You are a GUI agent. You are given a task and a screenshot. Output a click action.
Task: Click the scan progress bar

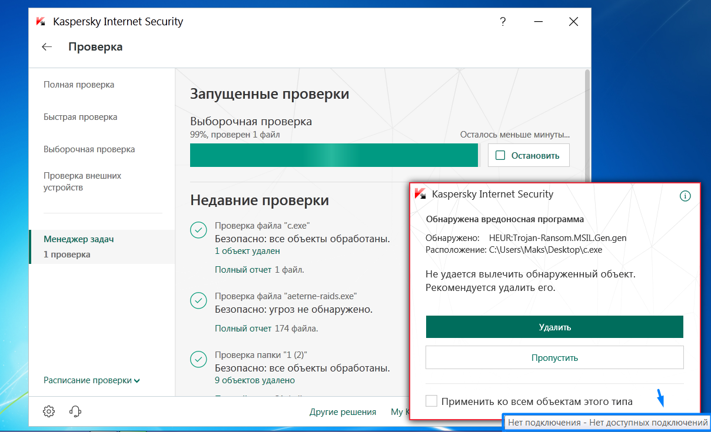[x=334, y=156]
